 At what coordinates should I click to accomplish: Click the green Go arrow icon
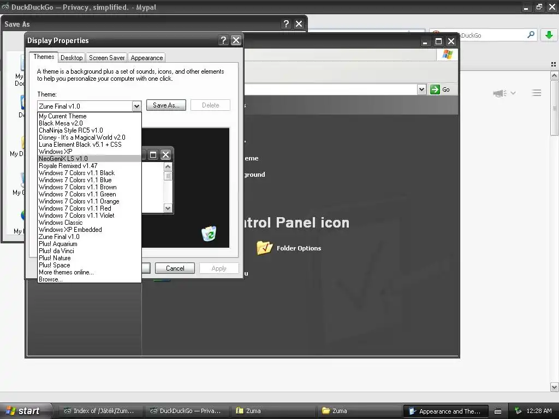pyautogui.click(x=435, y=89)
